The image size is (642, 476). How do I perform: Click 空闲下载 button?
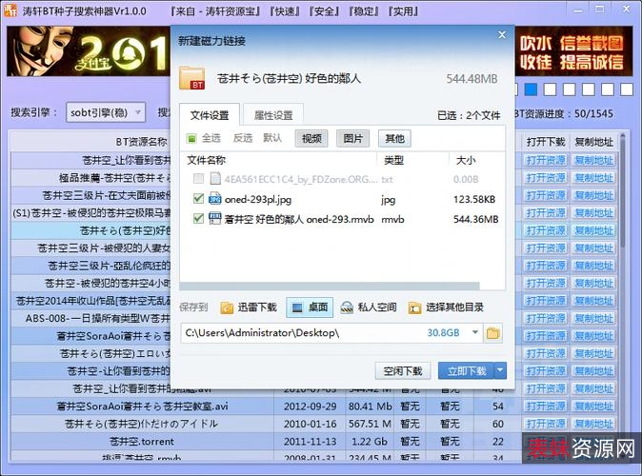point(403,371)
